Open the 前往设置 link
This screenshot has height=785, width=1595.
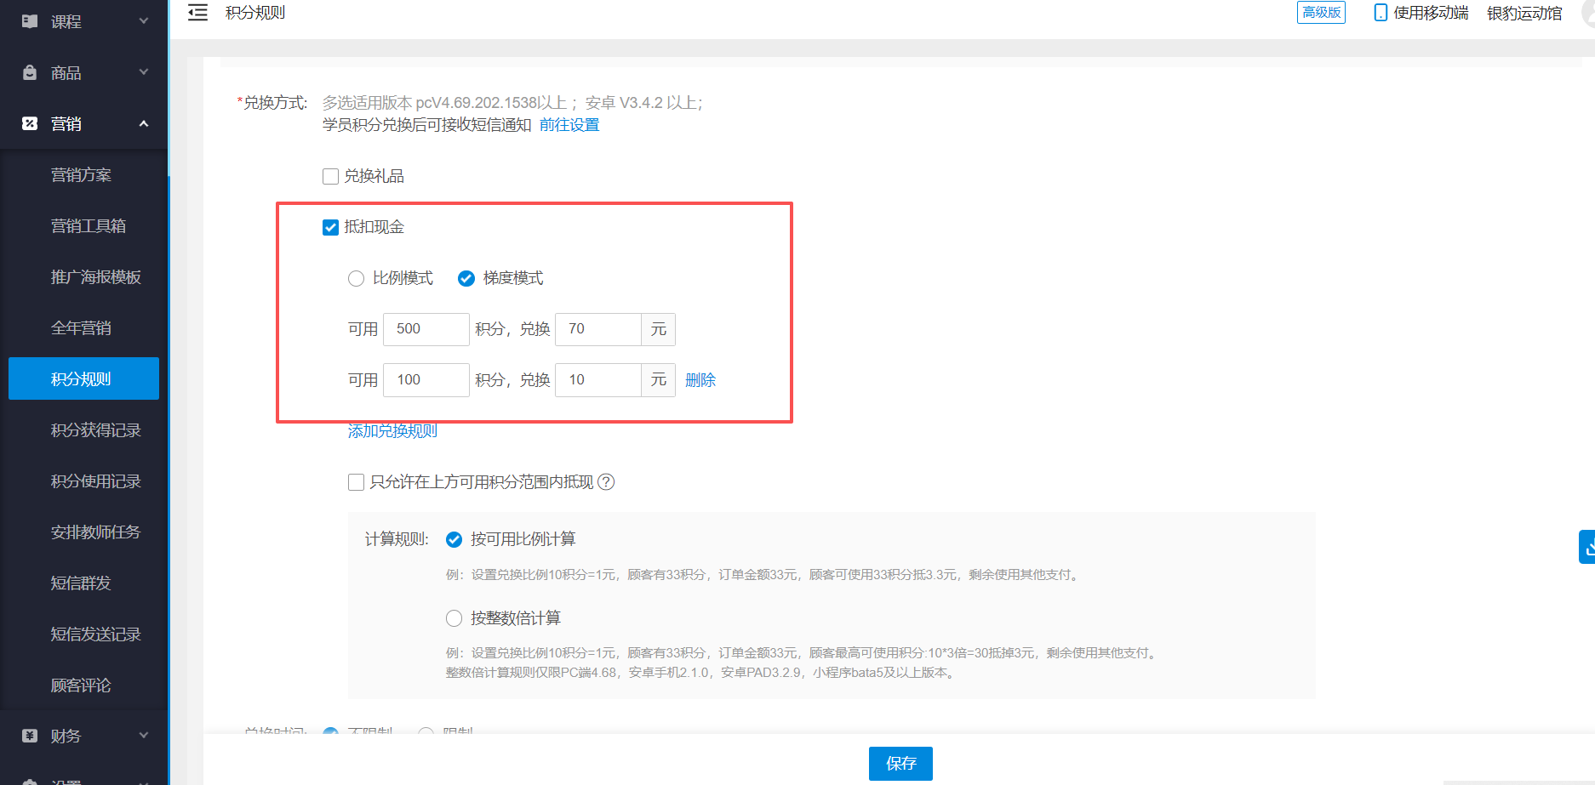[569, 124]
